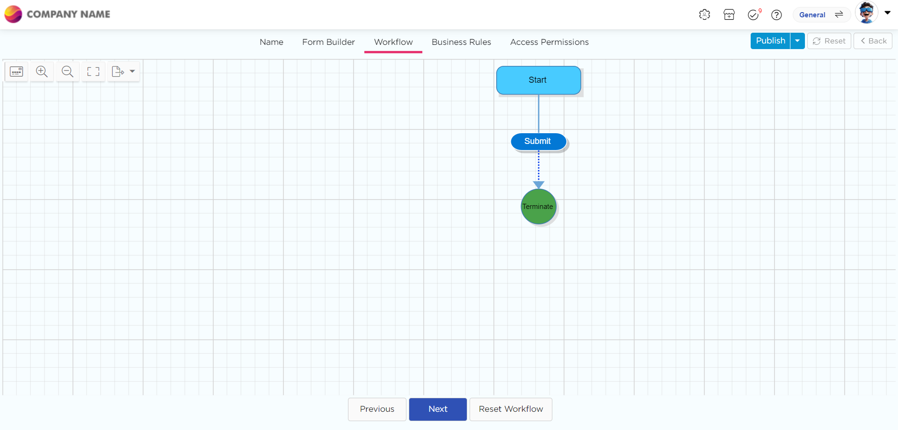Switch to the Form Builder tab

[x=328, y=42]
